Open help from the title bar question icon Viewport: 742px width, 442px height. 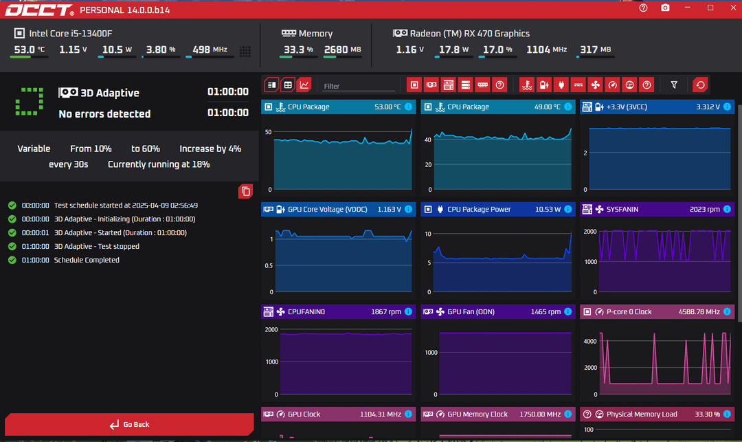point(643,8)
